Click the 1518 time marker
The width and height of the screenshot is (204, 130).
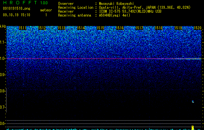click(x=159, y=28)
